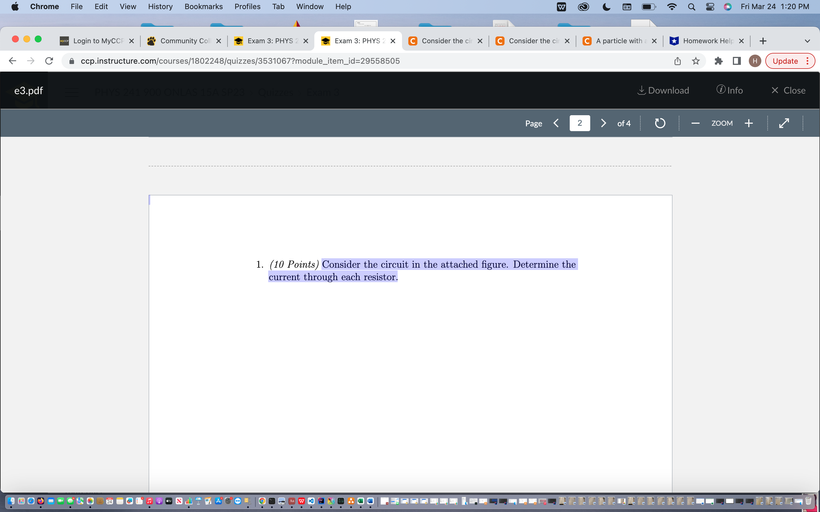Toggle dark mode via the moon menu bar icon

coord(606,7)
